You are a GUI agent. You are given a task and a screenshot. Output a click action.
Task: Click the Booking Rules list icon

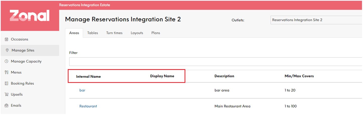[x=7, y=83]
